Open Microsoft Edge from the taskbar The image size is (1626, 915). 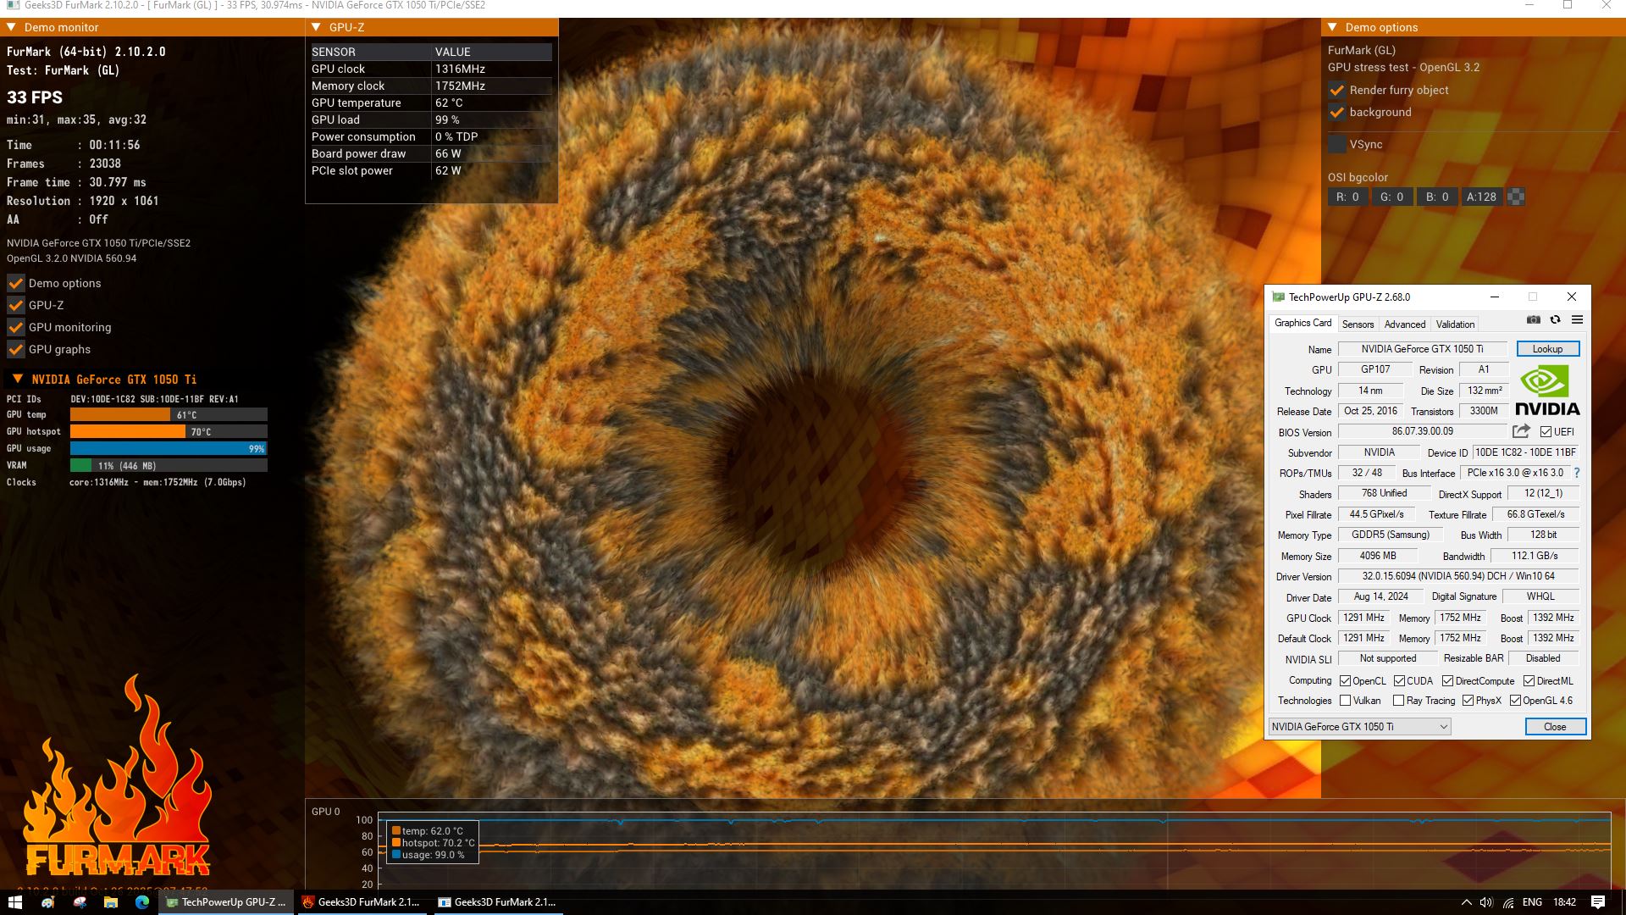point(142,902)
